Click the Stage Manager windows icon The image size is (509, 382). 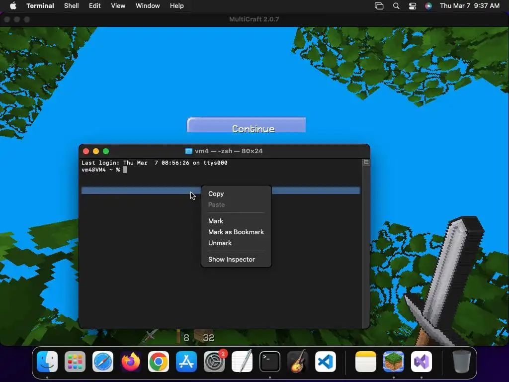(x=379, y=6)
